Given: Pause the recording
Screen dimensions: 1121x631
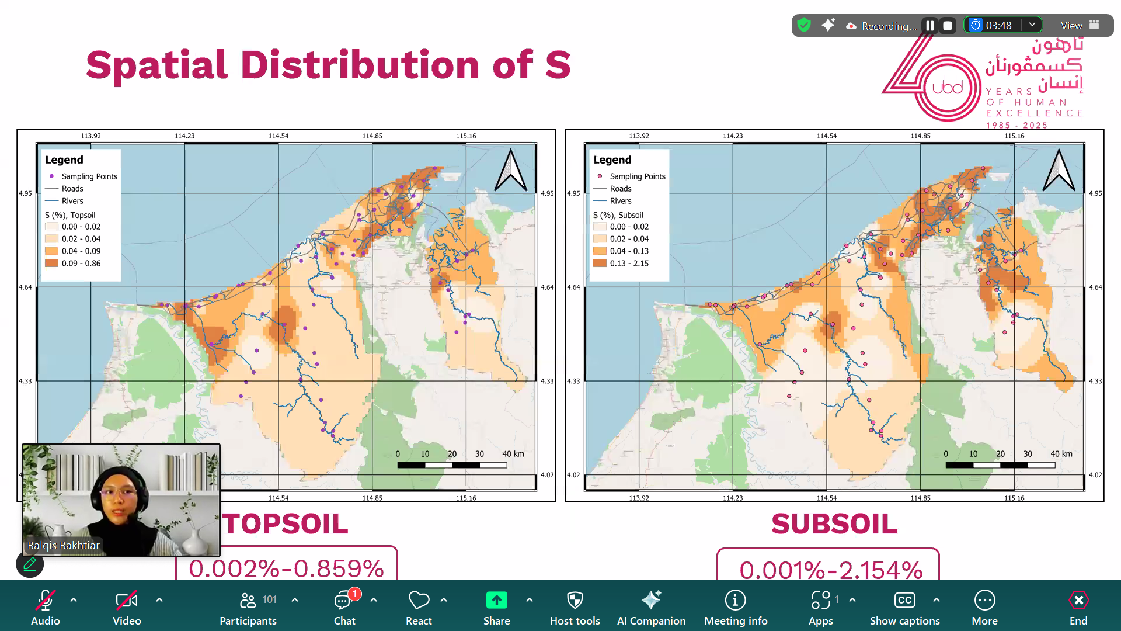Looking at the screenshot, I should (x=929, y=26).
